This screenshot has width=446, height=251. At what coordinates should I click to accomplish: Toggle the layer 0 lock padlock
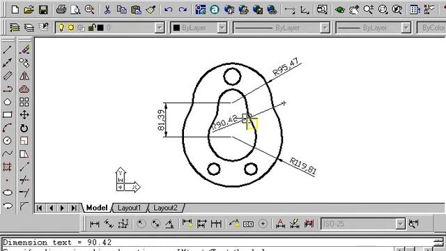click(x=91, y=28)
